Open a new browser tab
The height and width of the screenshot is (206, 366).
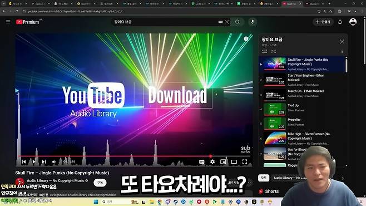(329, 4)
